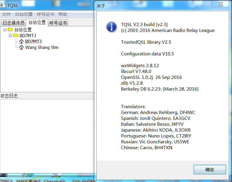Screen dimensions: 232x182
Task: Open the 呼号证书 menu in menu bar
Action: [46, 14]
